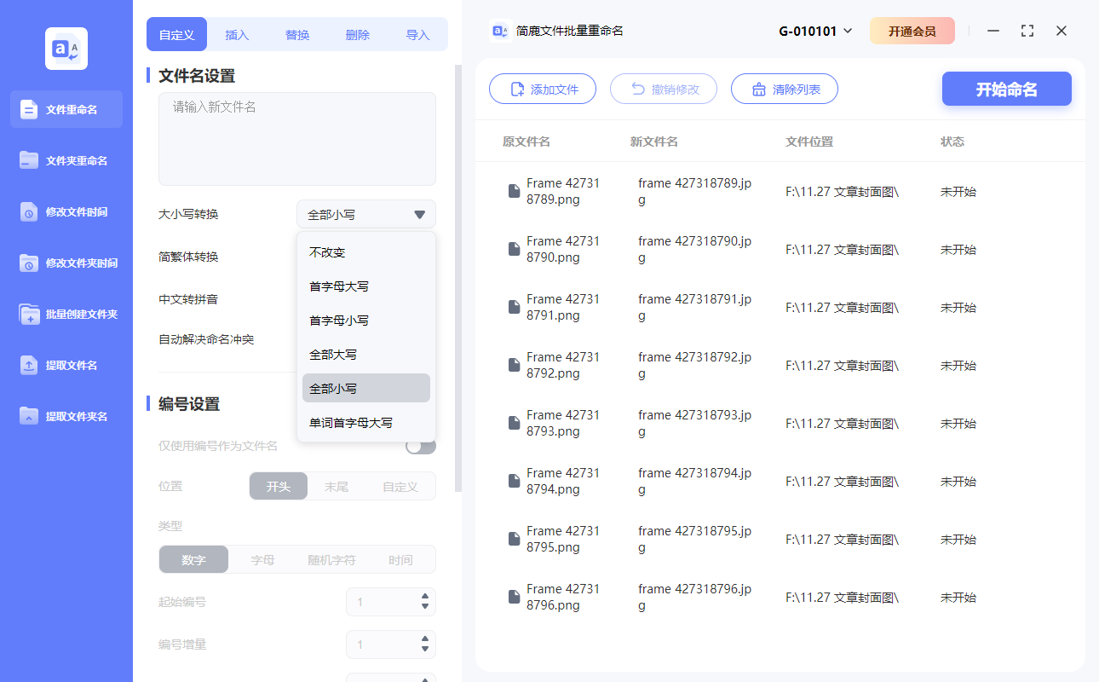The width and height of the screenshot is (1099, 682).
Task: Open the 修改文件时间 tool
Action: (66, 211)
